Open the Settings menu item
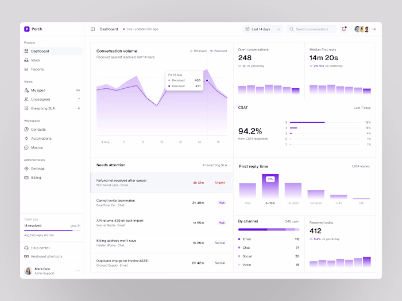Image resolution: width=402 pixels, height=301 pixels. click(53, 169)
